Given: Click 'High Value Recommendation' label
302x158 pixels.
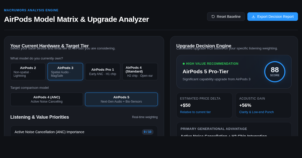Looking at the screenshot, I should 212,64.
